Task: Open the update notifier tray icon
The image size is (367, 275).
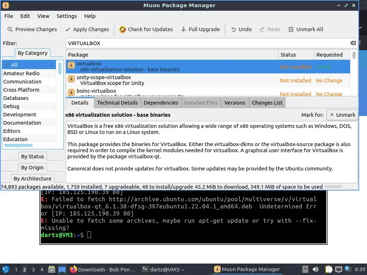Action: 347,269
